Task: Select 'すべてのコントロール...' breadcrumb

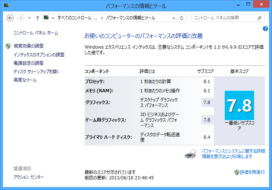Action: tap(77, 18)
